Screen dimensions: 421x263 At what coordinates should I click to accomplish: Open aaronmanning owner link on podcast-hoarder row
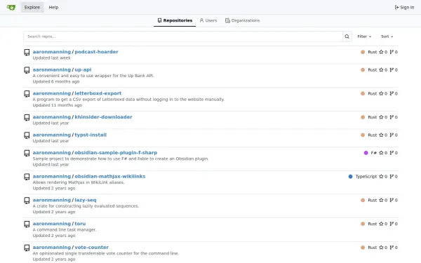coord(51,52)
